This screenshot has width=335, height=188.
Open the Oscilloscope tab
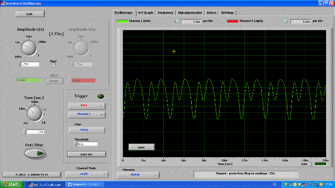point(124,13)
